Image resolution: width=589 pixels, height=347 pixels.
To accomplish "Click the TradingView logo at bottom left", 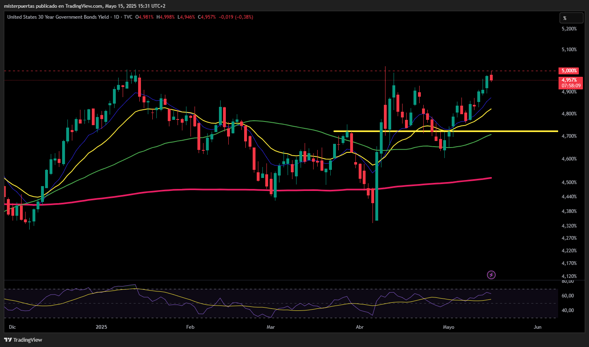I will point(23,340).
